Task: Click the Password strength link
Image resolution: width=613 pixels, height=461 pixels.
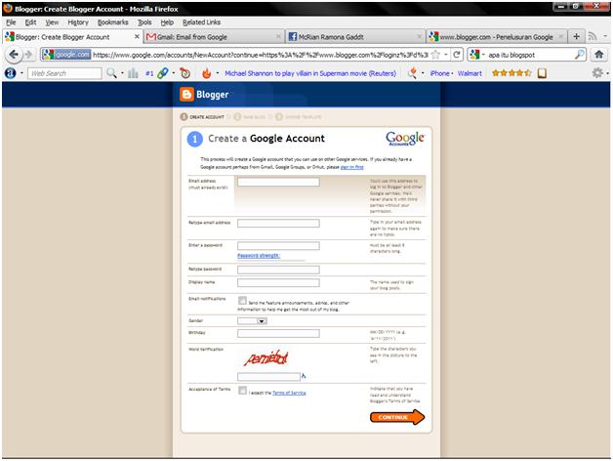Action: point(259,256)
